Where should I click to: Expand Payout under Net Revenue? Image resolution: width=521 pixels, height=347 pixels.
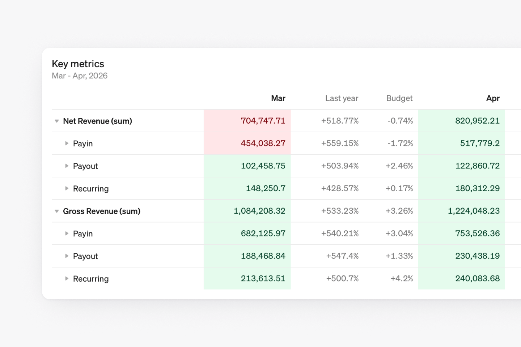tap(67, 166)
